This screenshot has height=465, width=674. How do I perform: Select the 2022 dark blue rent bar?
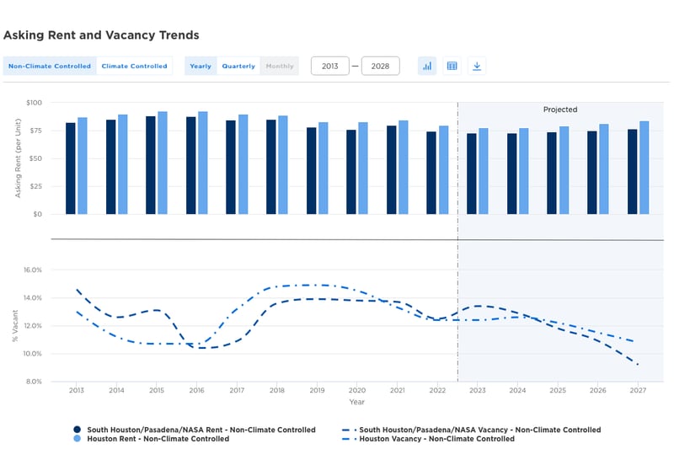[x=431, y=173]
